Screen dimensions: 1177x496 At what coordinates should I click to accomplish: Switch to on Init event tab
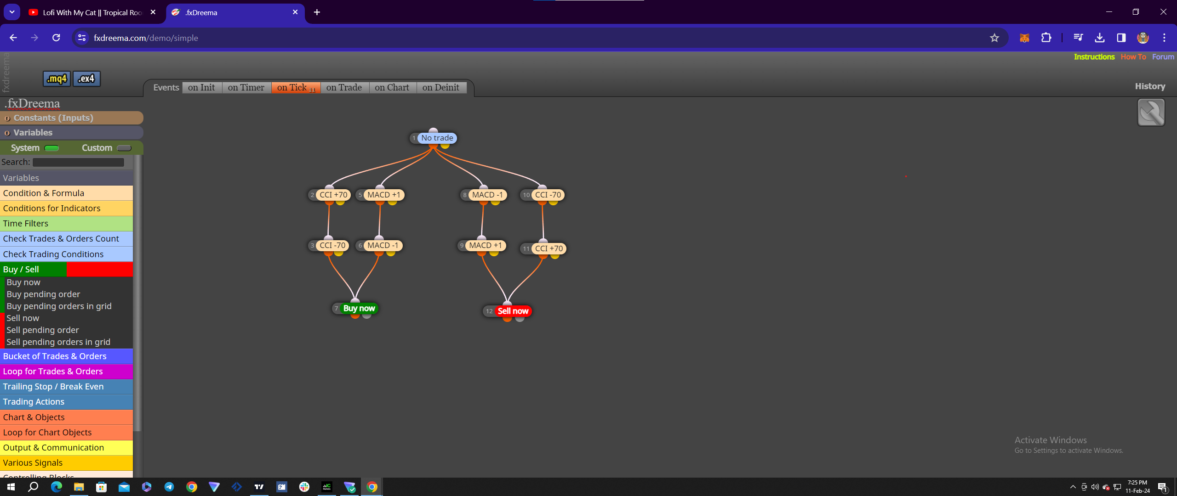point(201,88)
